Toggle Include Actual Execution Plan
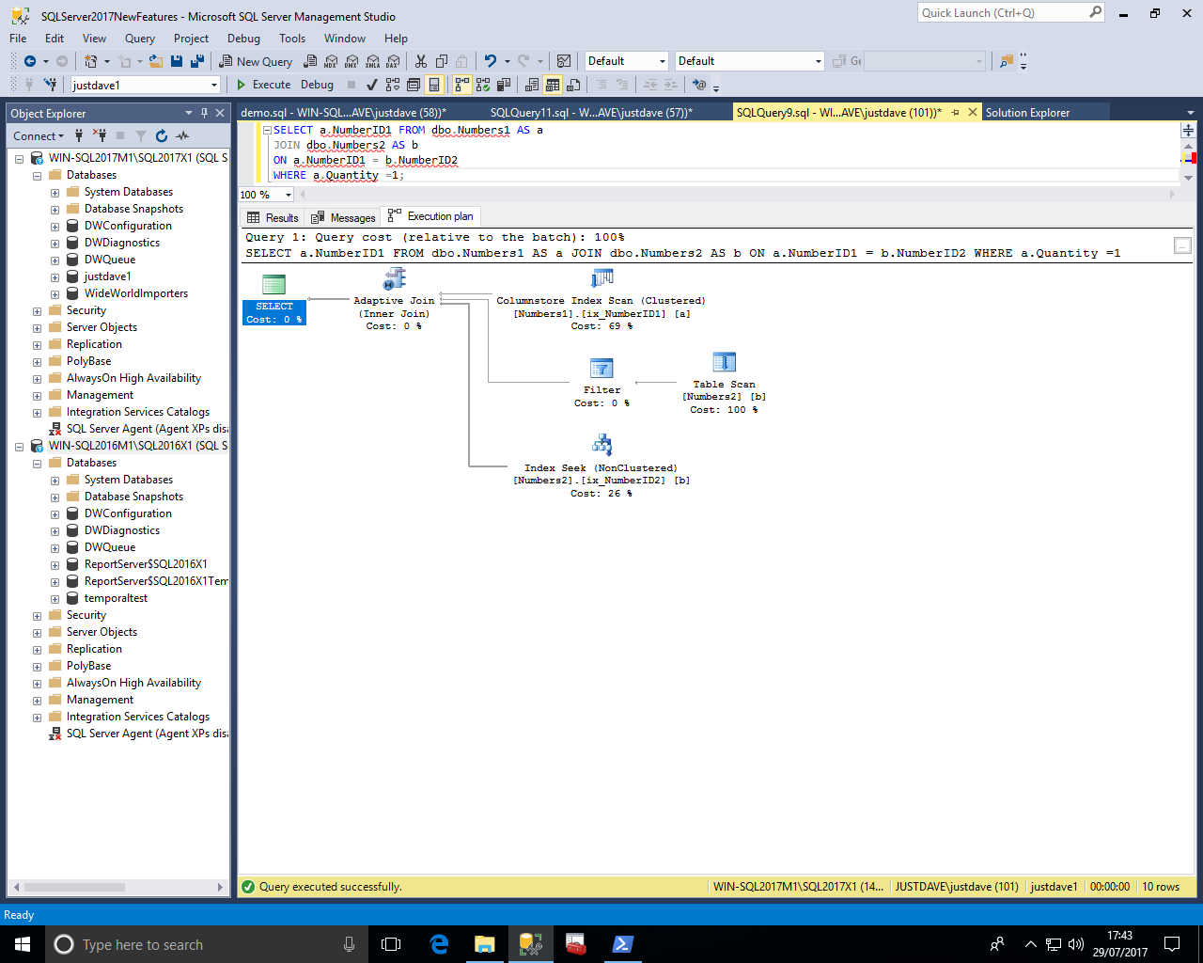 point(461,85)
